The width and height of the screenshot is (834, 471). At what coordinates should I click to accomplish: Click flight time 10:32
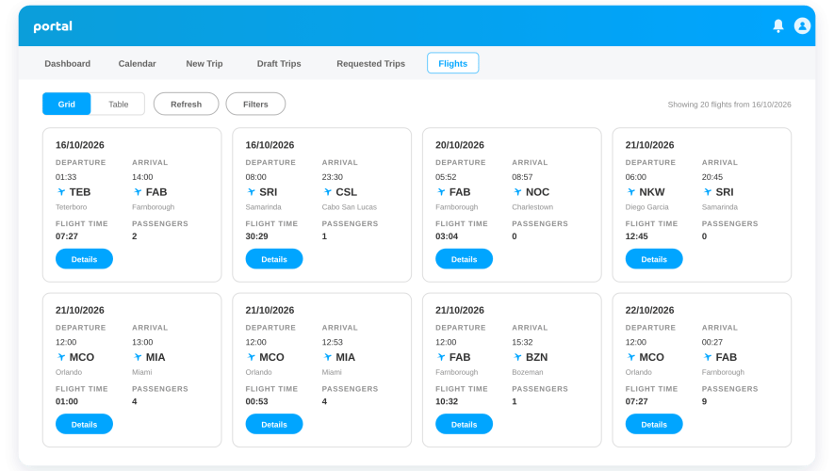coord(447,402)
